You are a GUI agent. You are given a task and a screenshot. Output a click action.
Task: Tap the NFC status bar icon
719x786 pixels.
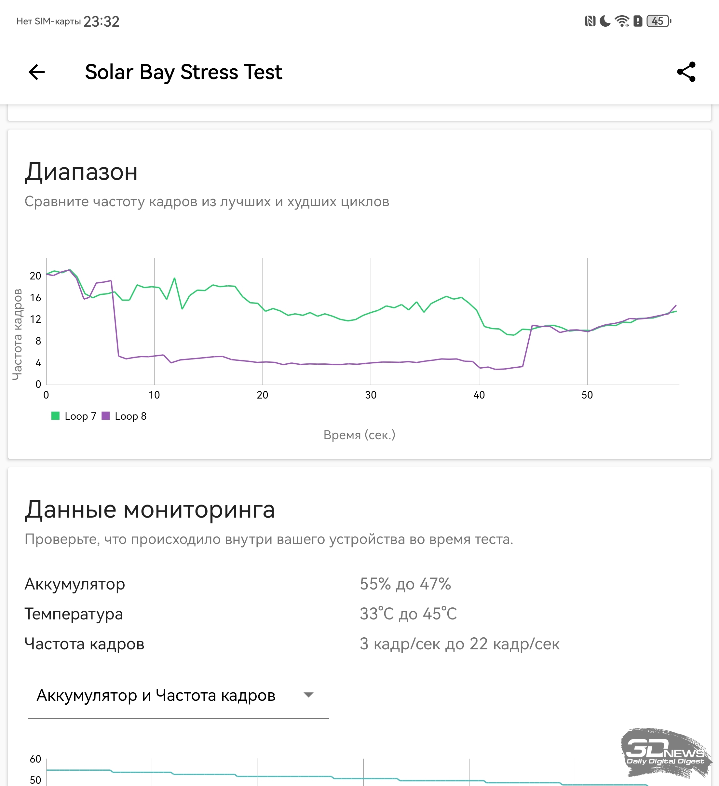click(590, 21)
